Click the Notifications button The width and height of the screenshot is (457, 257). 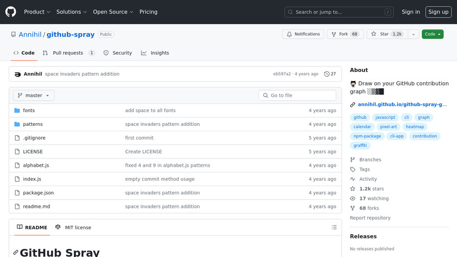point(303,34)
